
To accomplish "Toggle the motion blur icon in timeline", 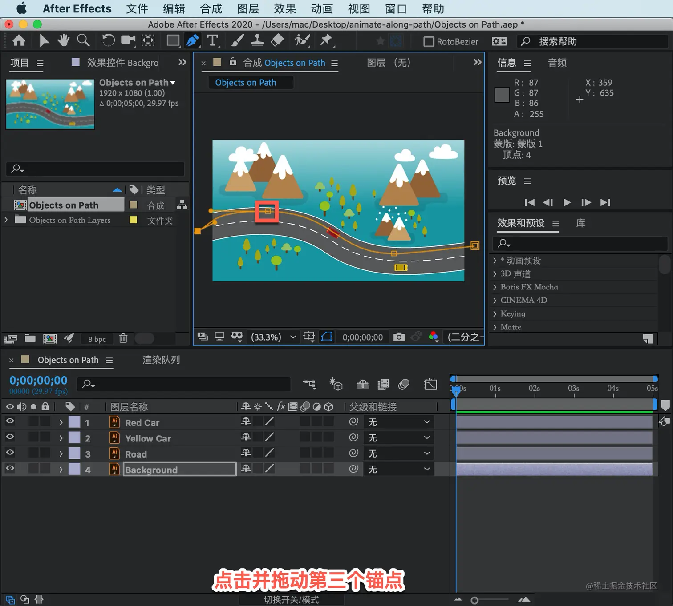I will pyautogui.click(x=404, y=384).
